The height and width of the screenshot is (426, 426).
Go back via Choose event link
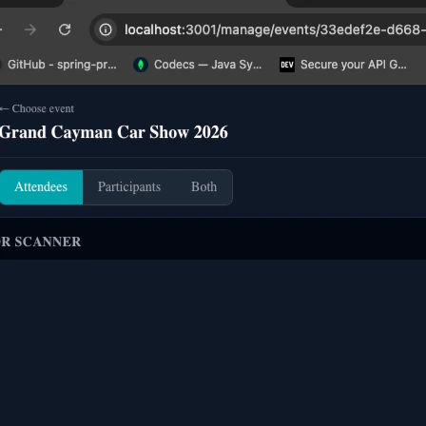click(37, 108)
